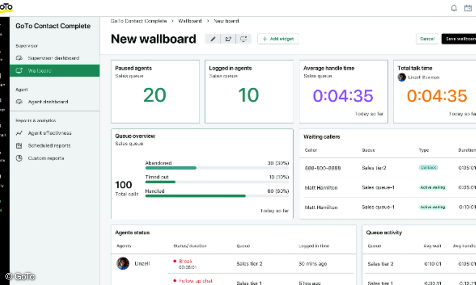Click the pencil edit-name icon
Screen dimensions: 476x285
click(213, 39)
